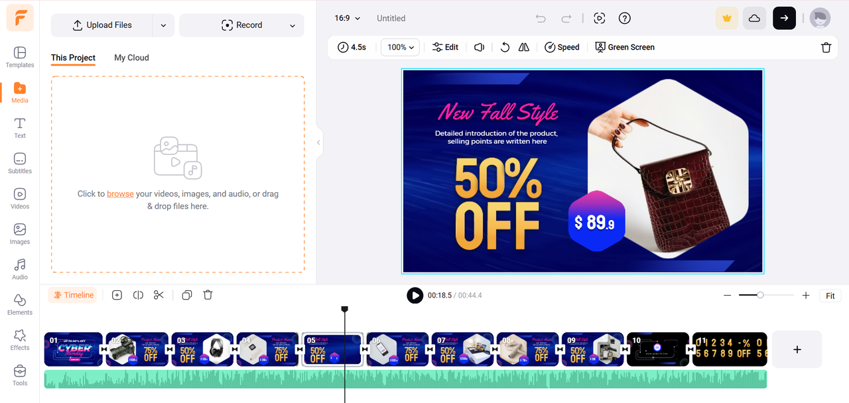Click the split icon in timeline toolbar
Screen dimensions: 849x403
point(138,295)
